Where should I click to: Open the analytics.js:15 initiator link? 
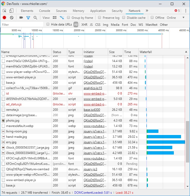[93, 88]
